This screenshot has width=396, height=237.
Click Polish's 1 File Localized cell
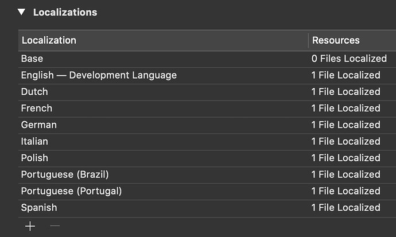(x=345, y=158)
